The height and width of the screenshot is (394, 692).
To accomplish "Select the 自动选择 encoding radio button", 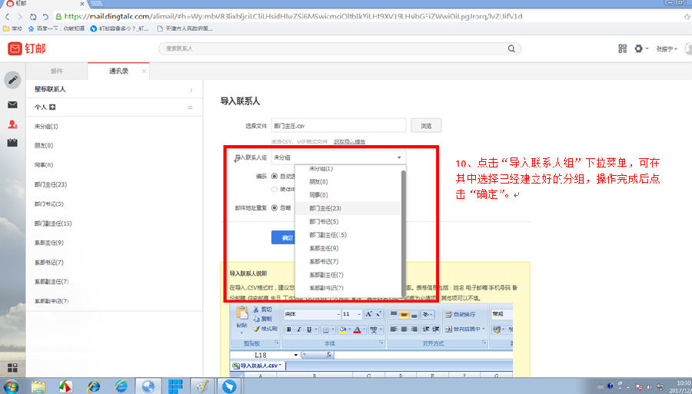I will coord(274,176).
